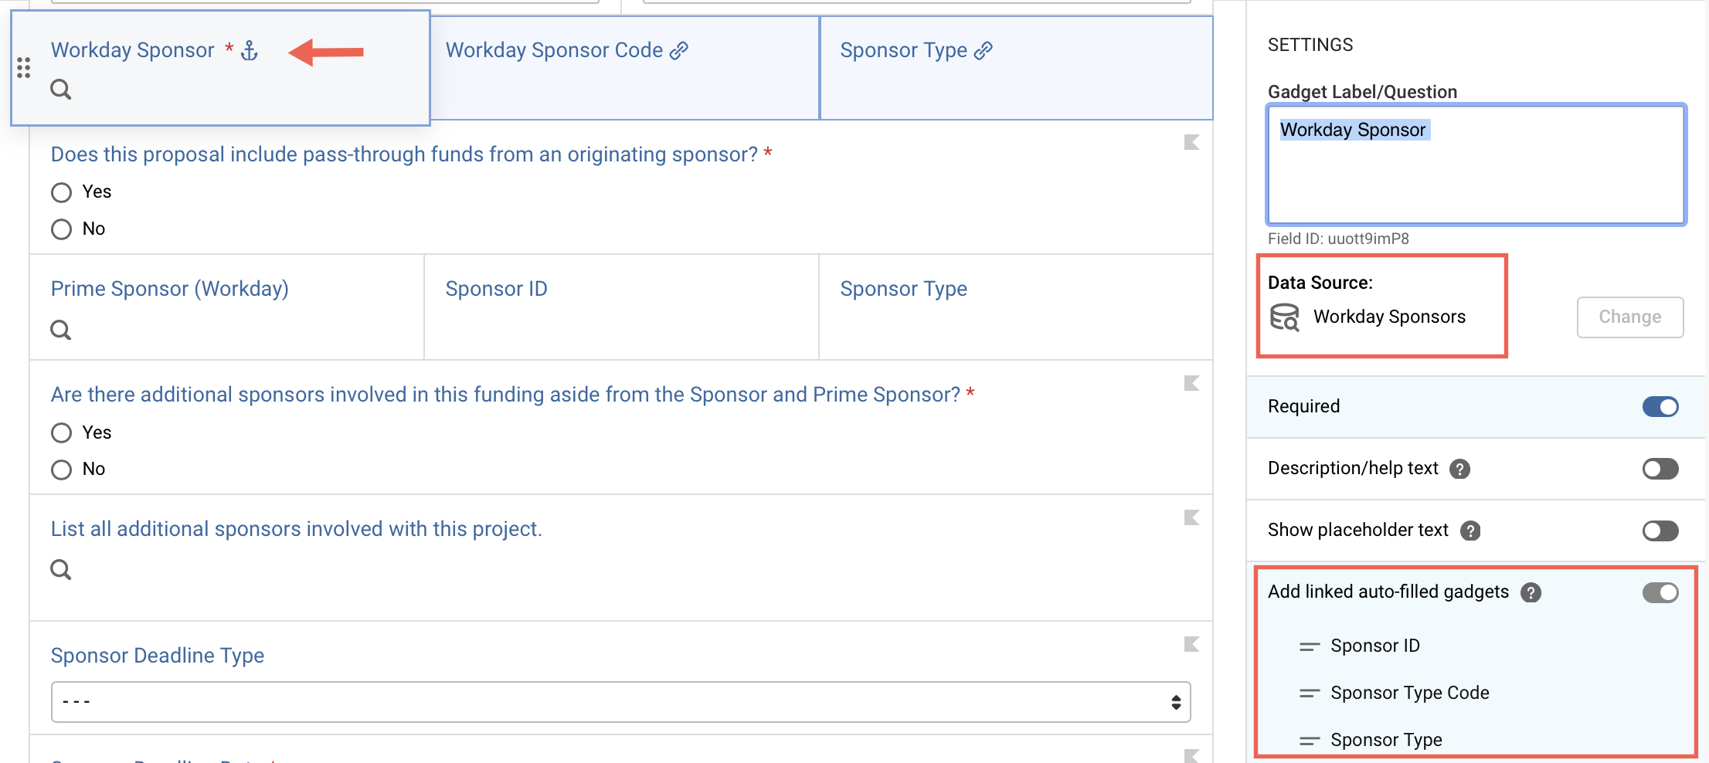
Task: Select Yes for pass-through funds question
Action: coord(61,192)
